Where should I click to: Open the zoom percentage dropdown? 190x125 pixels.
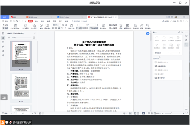60,25
